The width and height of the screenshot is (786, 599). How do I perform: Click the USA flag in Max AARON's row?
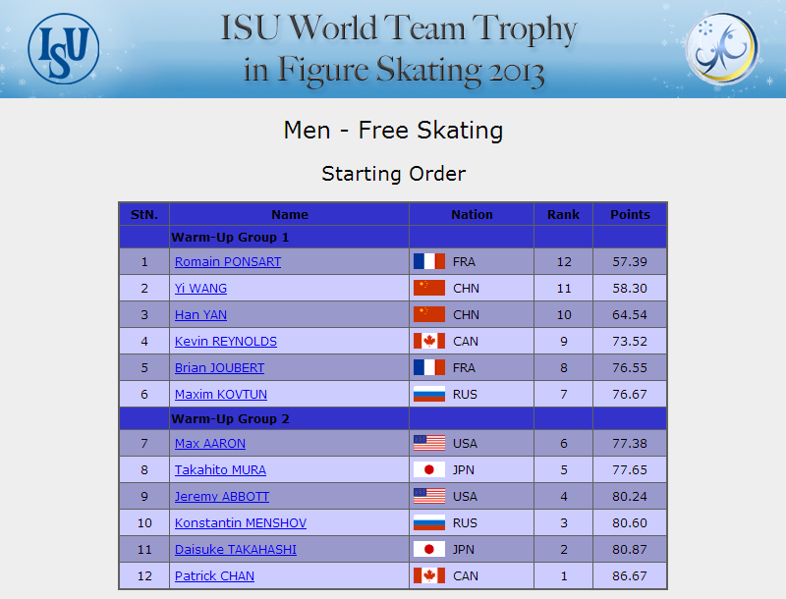click(x=429, y=443)
